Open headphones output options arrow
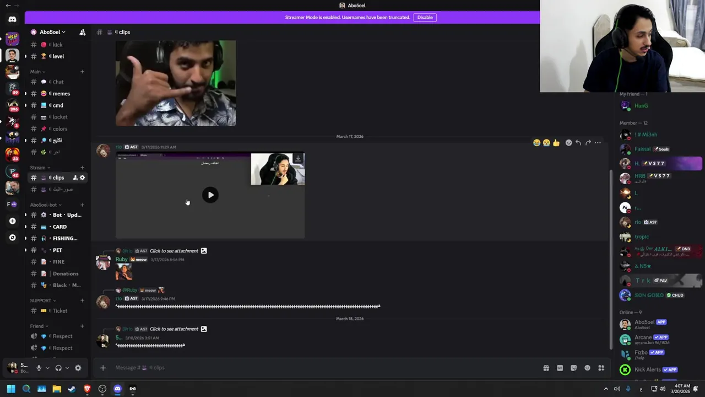The width and height of the screenshot is (705, 397). (x=67, y=368)
